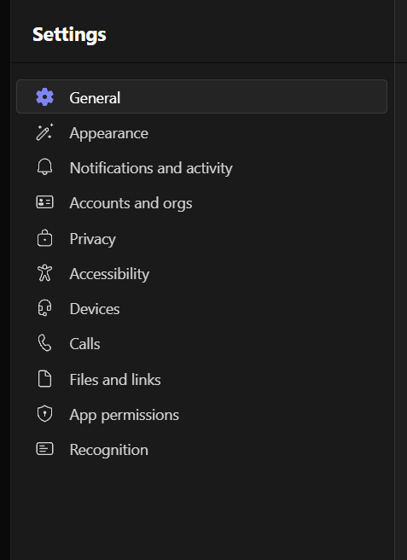Open the App permissions label
Screen dimensions: 407x560
coord(125,415)
